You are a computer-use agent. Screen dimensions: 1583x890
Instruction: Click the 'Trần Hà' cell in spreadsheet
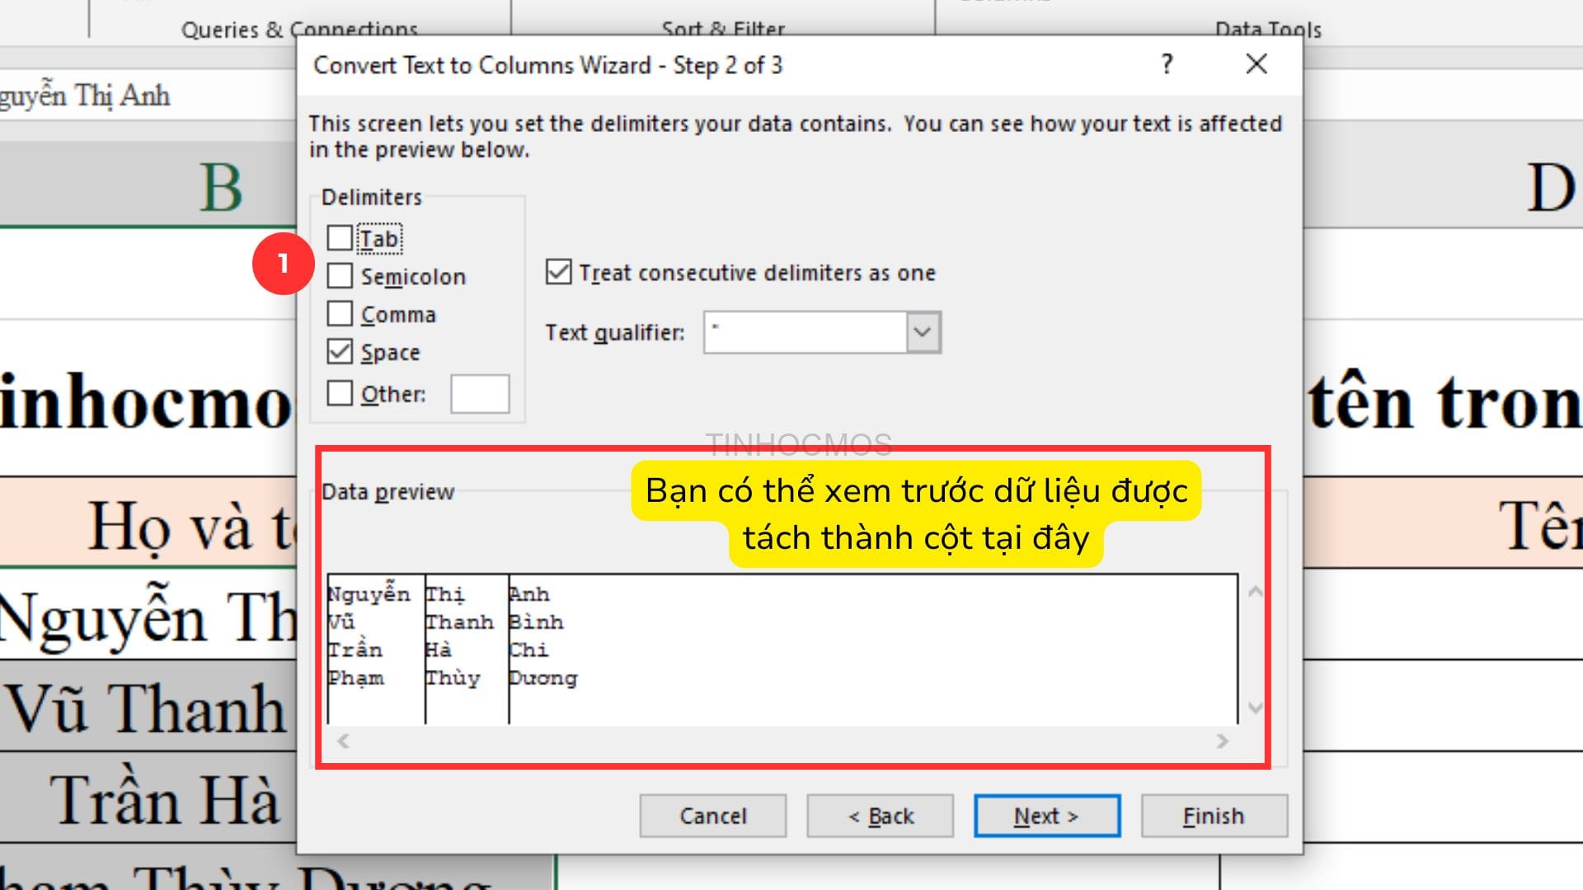click(x=148, y=798)
